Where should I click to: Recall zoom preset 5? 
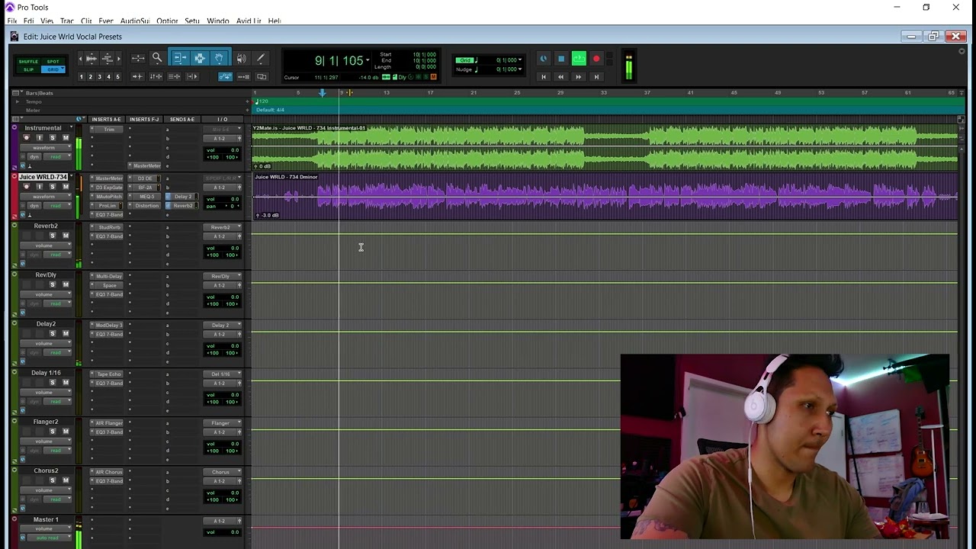(x=117, y=77)
